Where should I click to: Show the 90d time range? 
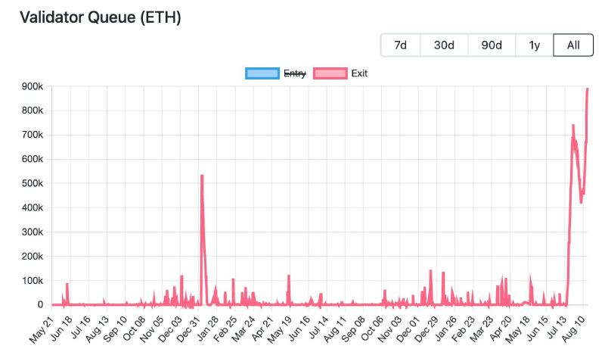coord(492,45)
